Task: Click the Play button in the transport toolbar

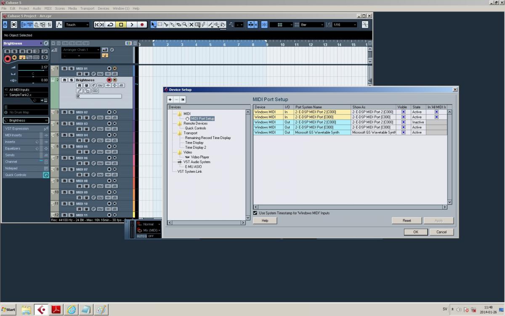Action: [132, 25]
